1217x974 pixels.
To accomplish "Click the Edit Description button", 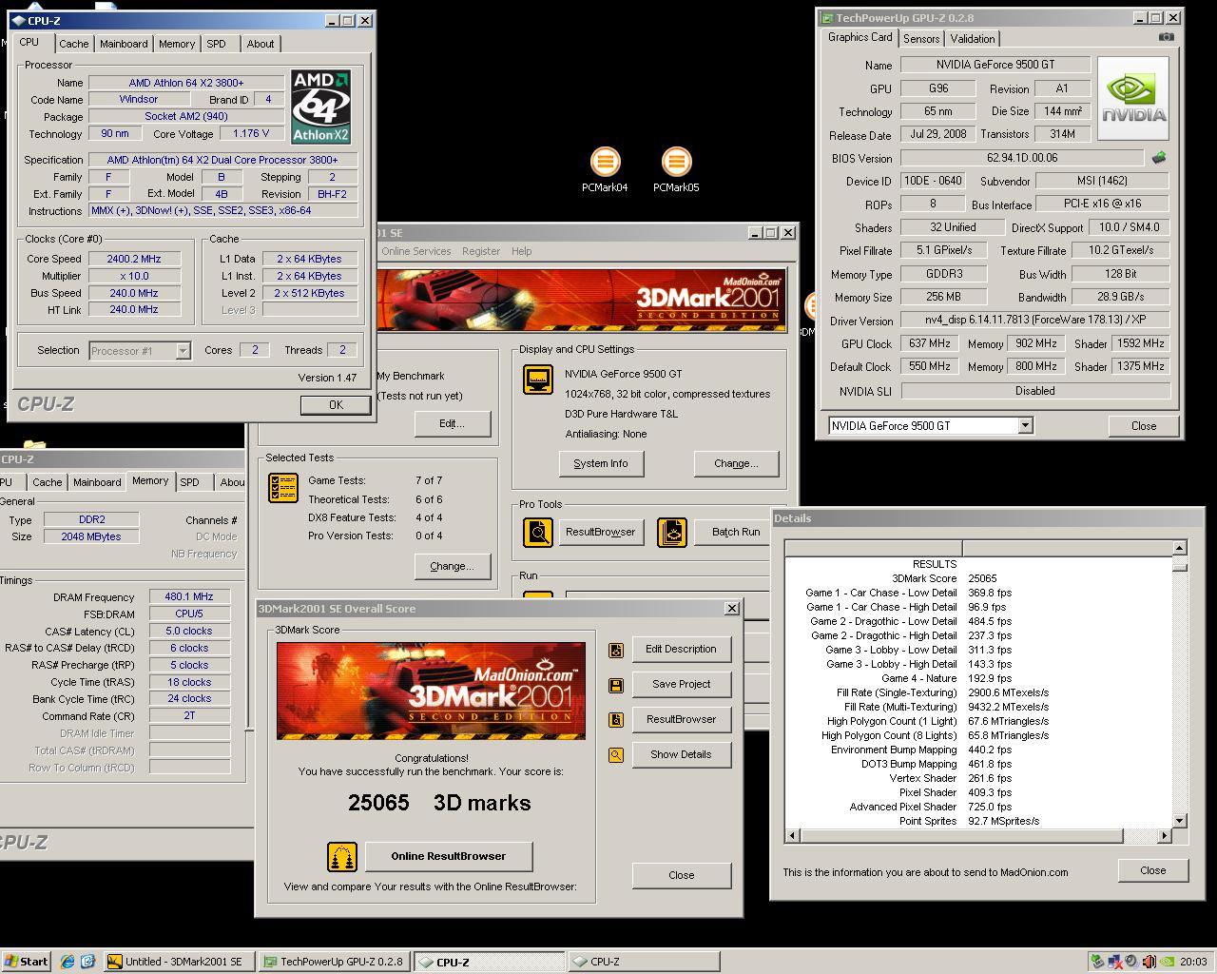I will point(681,649).
